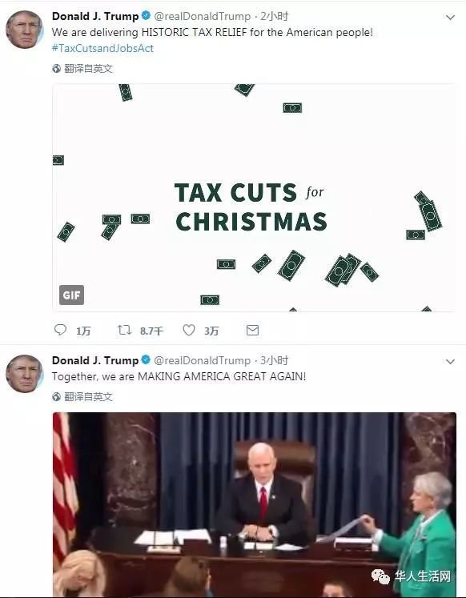Click envelope direct message icon under first tweet

tap(252, 331)
